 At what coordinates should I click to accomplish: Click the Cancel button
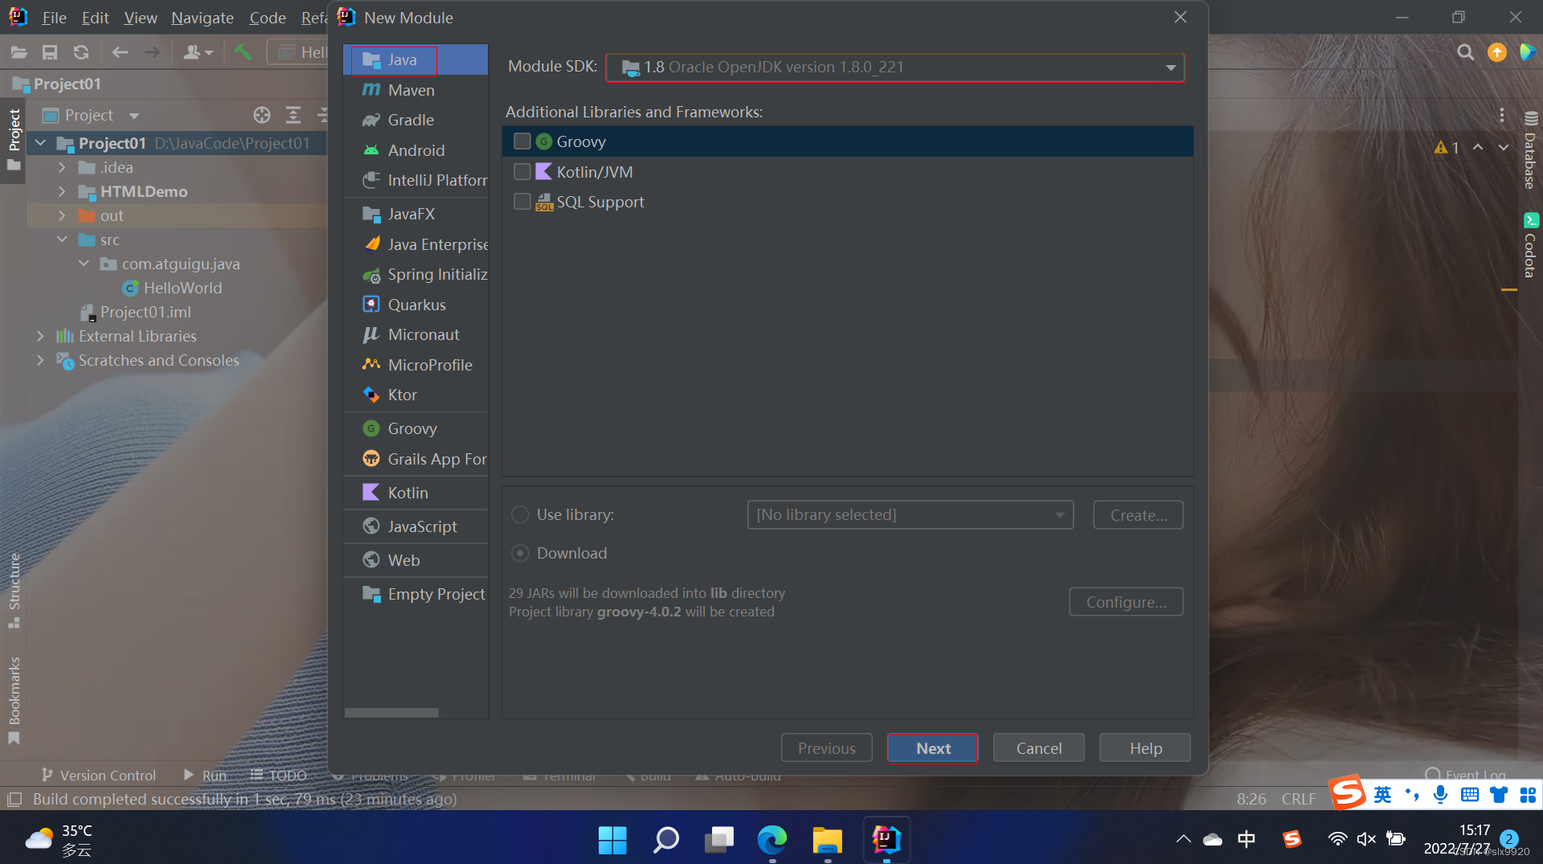[1039, 748]
